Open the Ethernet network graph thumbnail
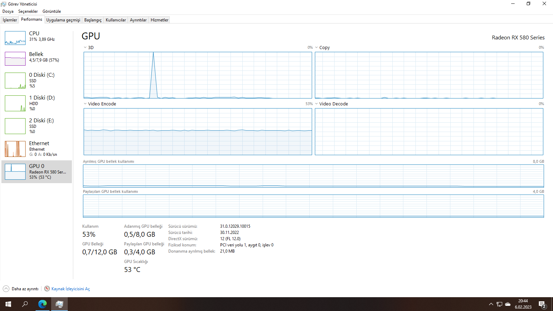The image size is (553, 311). [15, 149]
